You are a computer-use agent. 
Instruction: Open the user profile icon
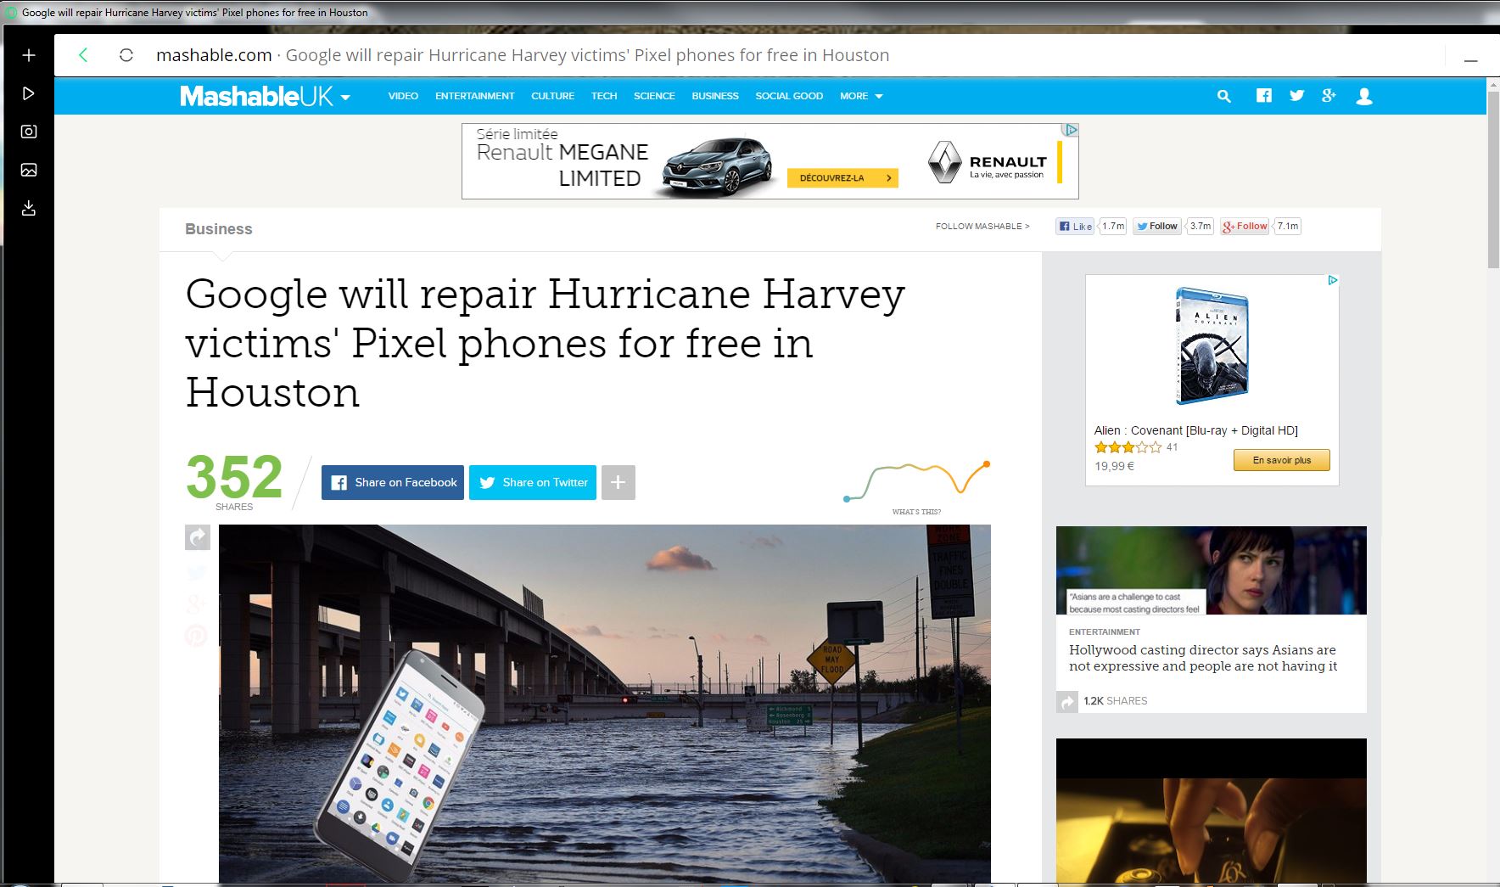pyautogui.click(x=1364, y=96)
